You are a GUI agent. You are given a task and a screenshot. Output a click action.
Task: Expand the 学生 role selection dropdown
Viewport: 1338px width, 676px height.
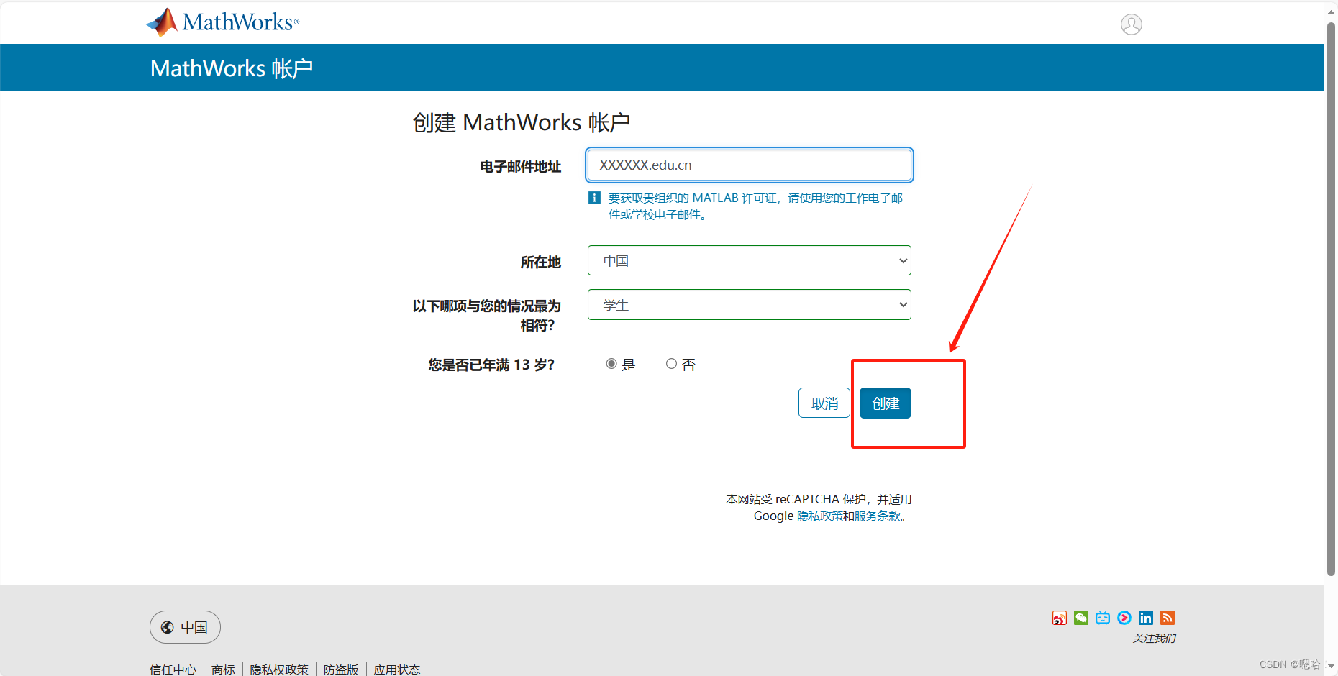tap(748, 304)
